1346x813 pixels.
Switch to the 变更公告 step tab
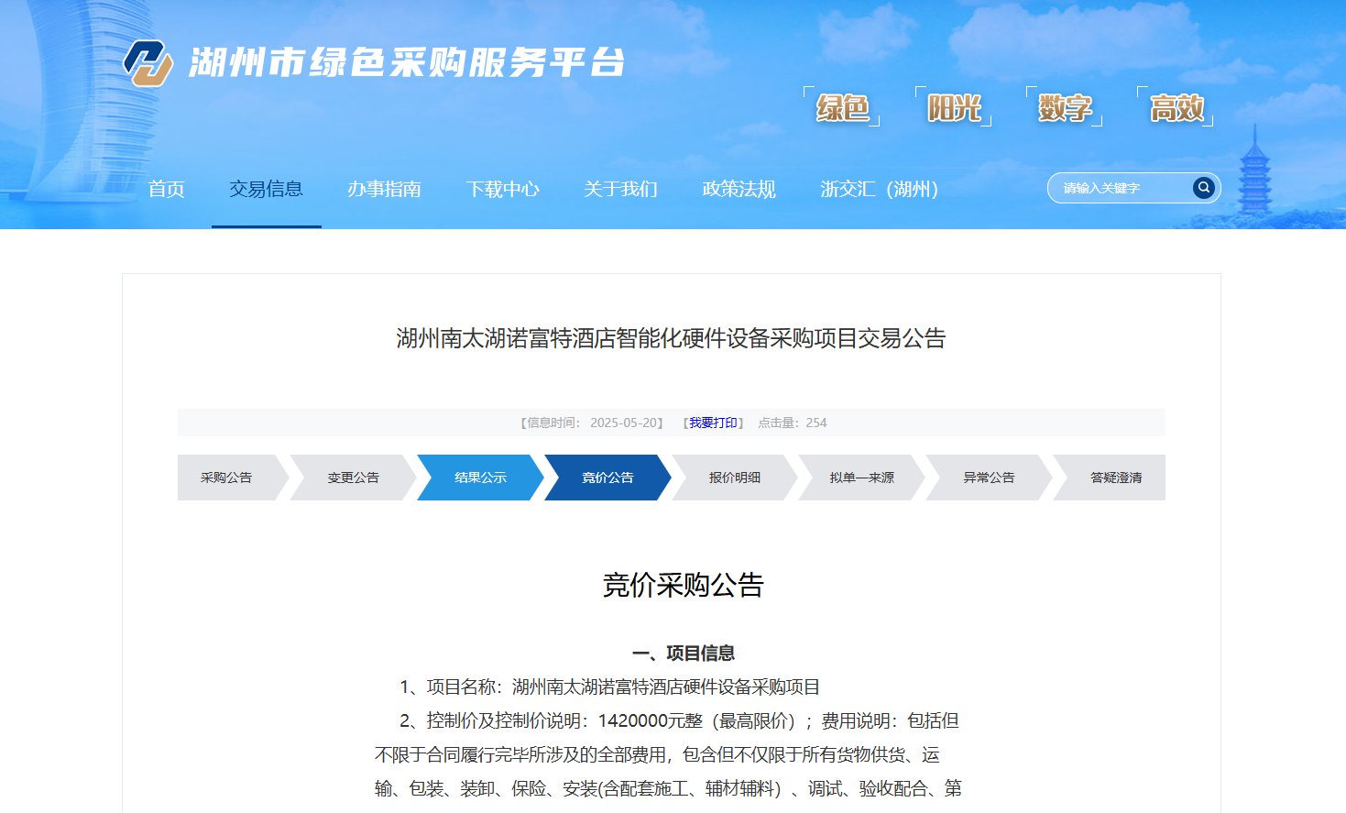point(354,478)
